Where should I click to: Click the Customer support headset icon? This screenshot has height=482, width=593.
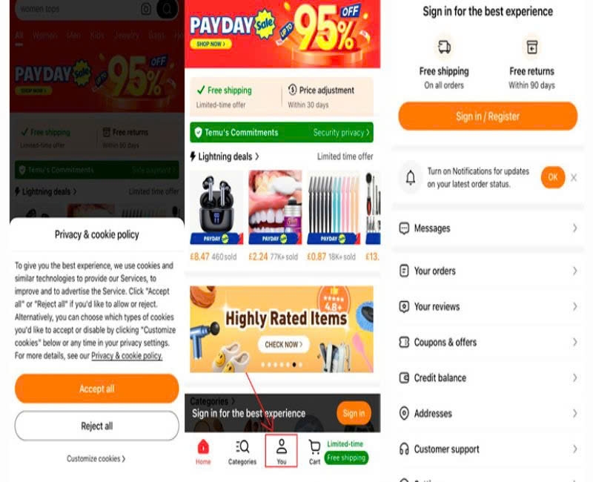coord(404,449)
